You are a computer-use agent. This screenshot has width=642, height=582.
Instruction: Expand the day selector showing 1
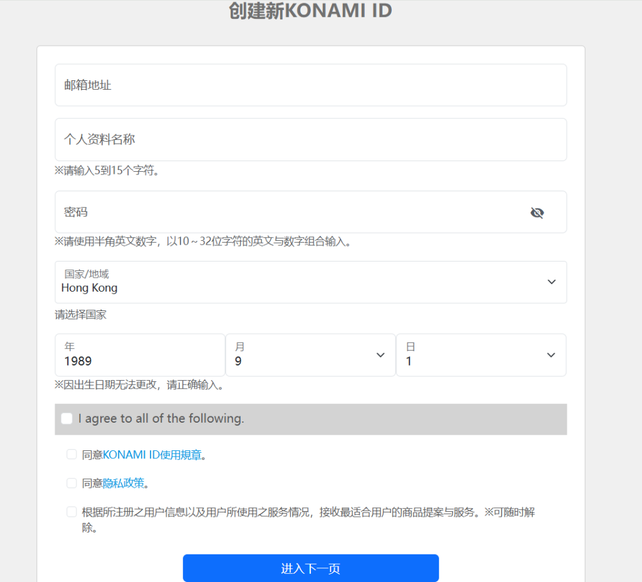click(x=481, y=355)
